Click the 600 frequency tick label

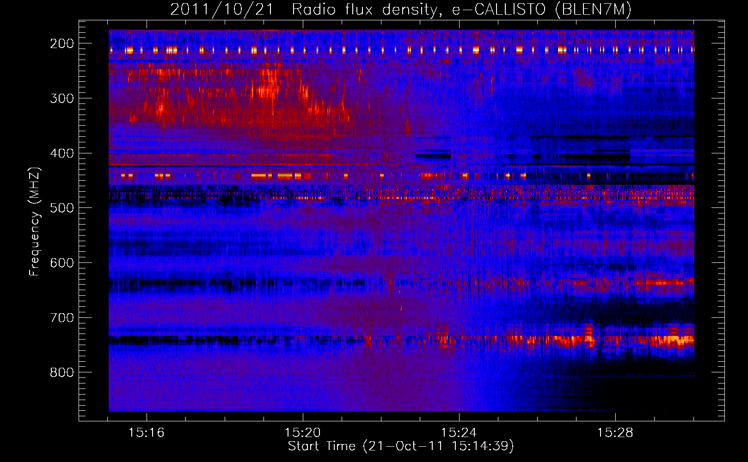62,263
